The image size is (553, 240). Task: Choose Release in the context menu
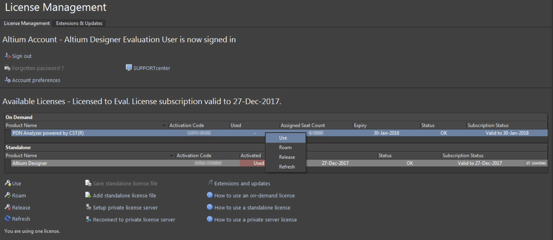(287, 157)
